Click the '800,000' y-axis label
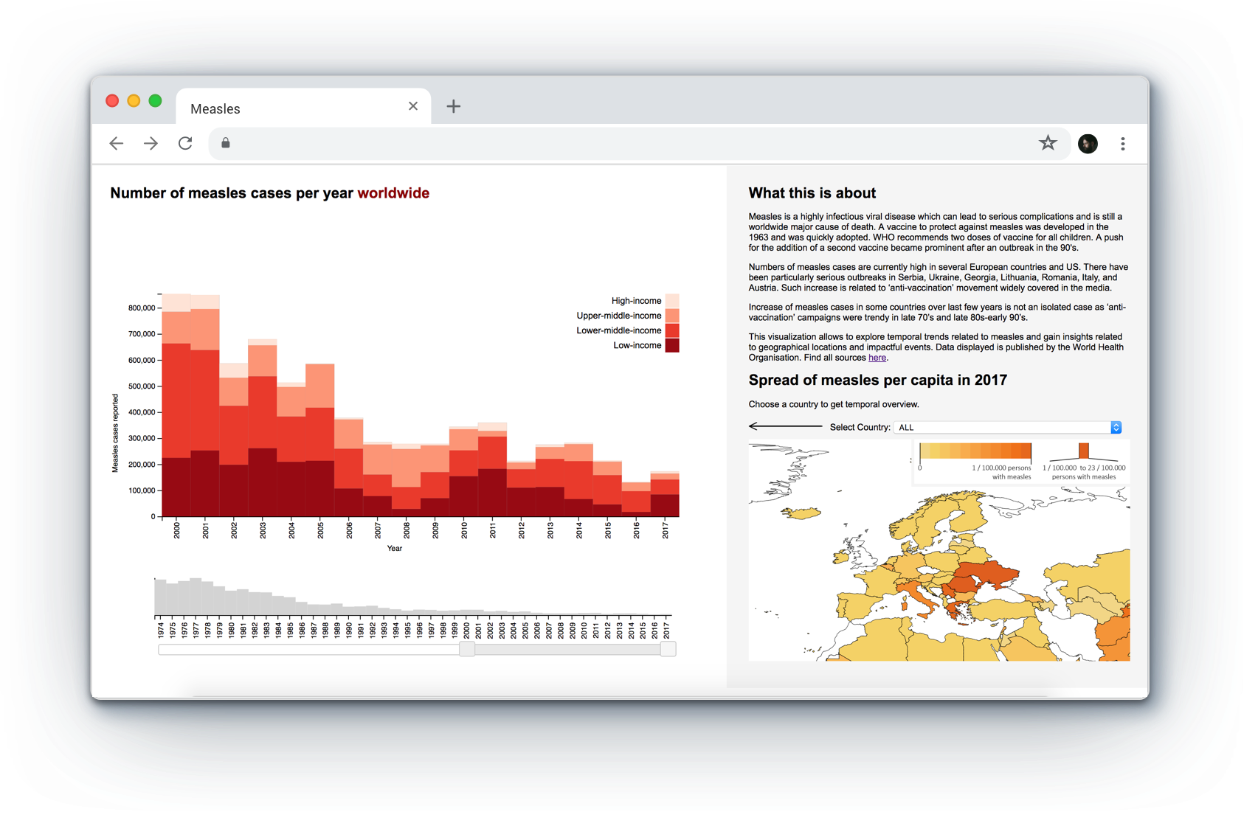 [142, 308]
